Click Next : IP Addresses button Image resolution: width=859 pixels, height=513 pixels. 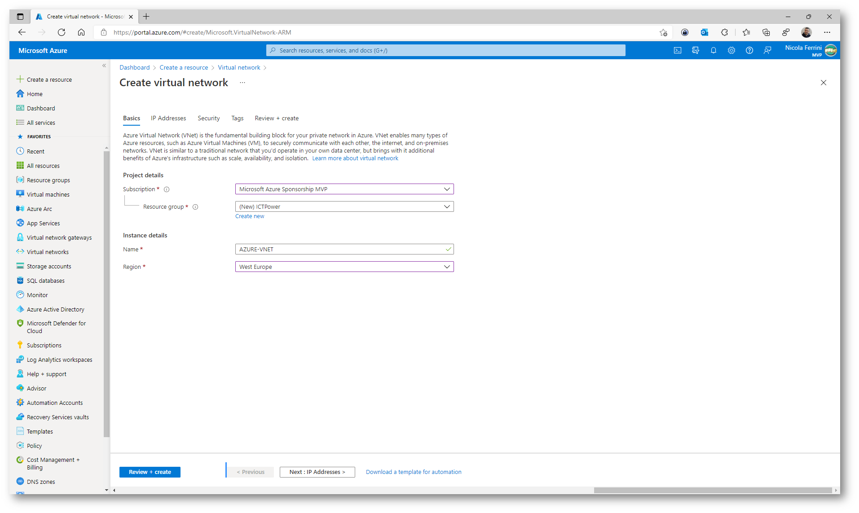pos(317,472)
